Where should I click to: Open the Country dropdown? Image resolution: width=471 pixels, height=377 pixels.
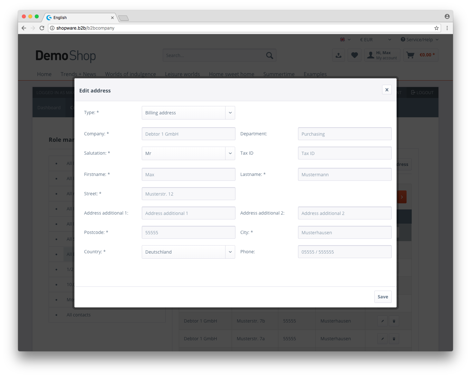(188, 252)
